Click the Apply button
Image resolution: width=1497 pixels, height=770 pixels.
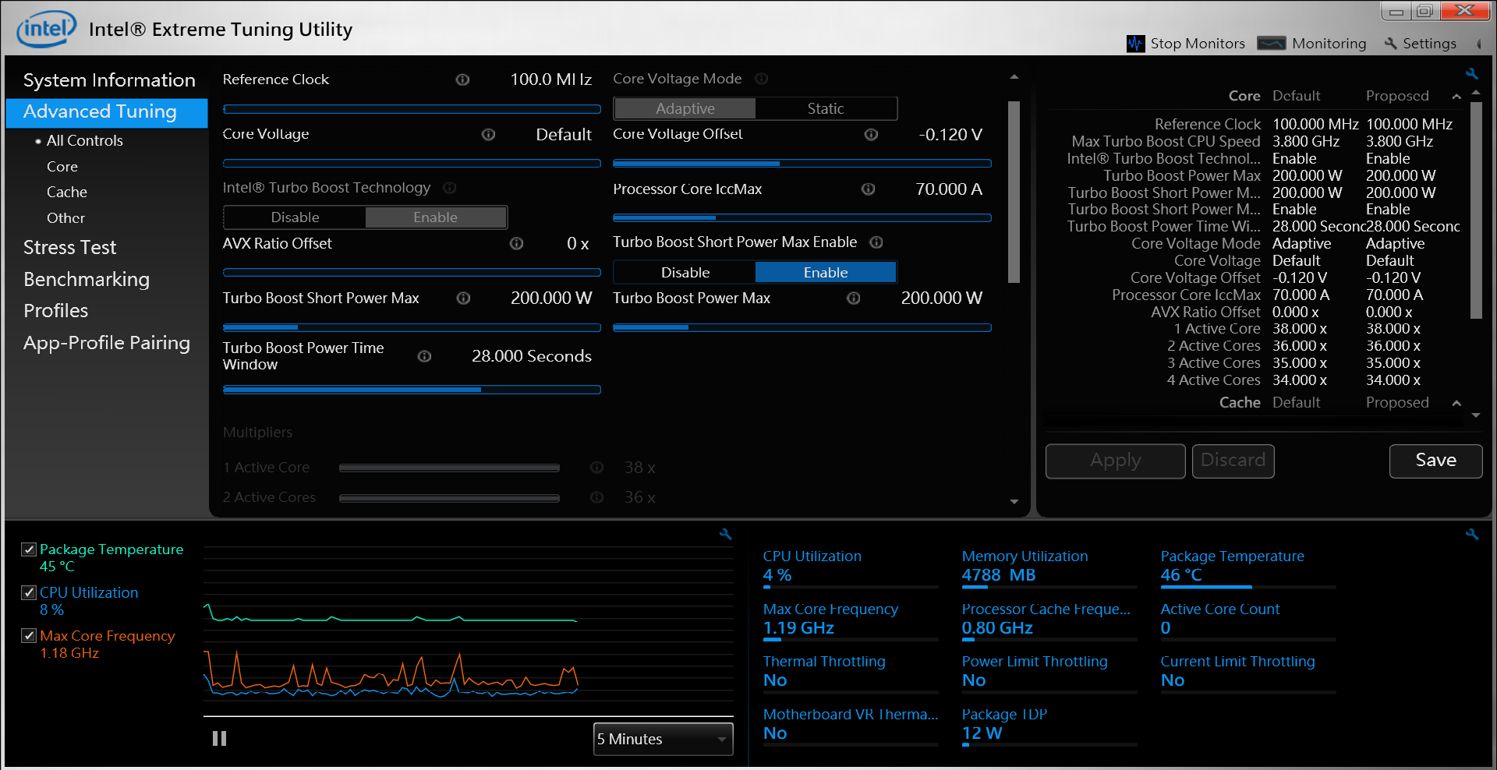tap(1116, 461)
